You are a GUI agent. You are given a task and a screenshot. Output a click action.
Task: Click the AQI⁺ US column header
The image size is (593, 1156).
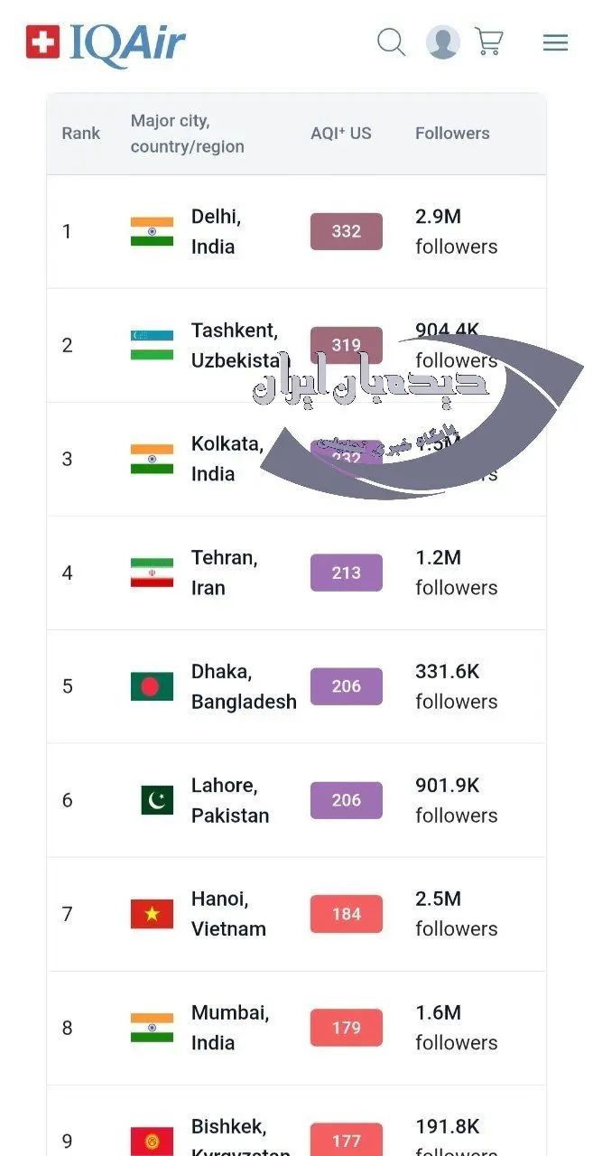click(341, 134)
